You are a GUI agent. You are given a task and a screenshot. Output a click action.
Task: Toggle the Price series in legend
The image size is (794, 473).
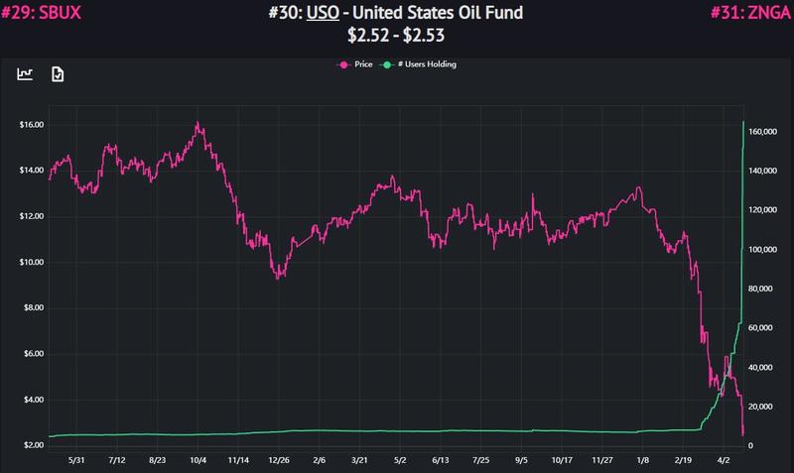(x=354, y=64)
